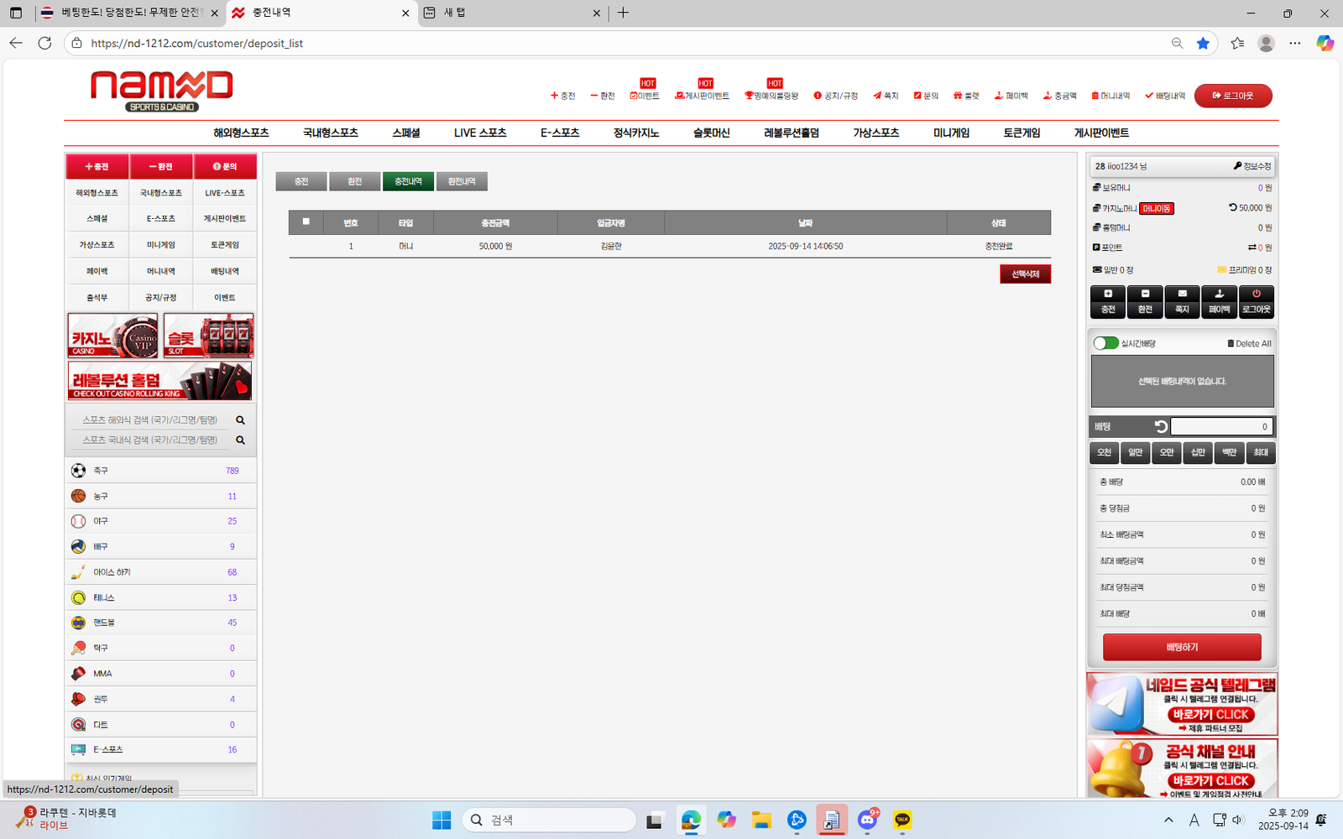This screenshot has height=839, width=1343.
Task: Click the reset icon beside the betting amount
Action: 1161,427
